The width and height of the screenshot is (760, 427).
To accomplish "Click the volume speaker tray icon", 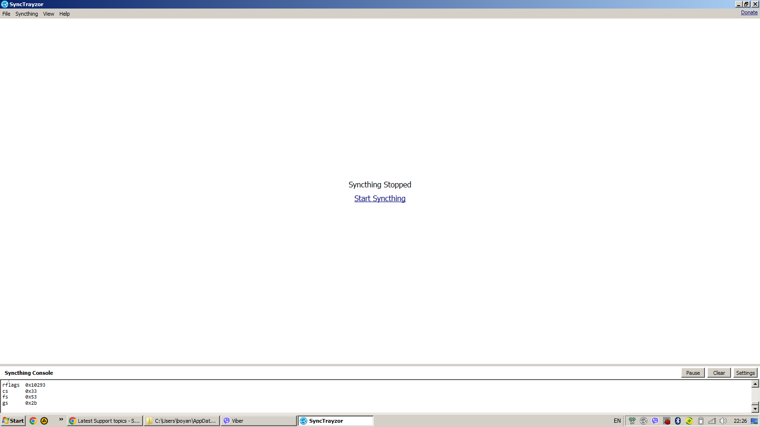I will click(723, 421).
